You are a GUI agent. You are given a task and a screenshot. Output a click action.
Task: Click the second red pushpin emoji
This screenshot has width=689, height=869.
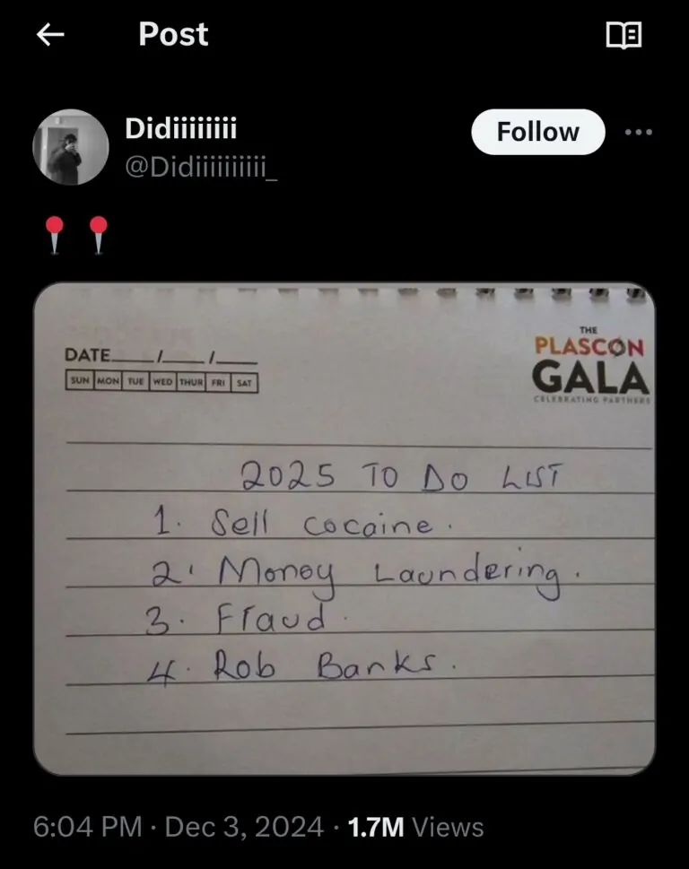(x=98, y=236)
